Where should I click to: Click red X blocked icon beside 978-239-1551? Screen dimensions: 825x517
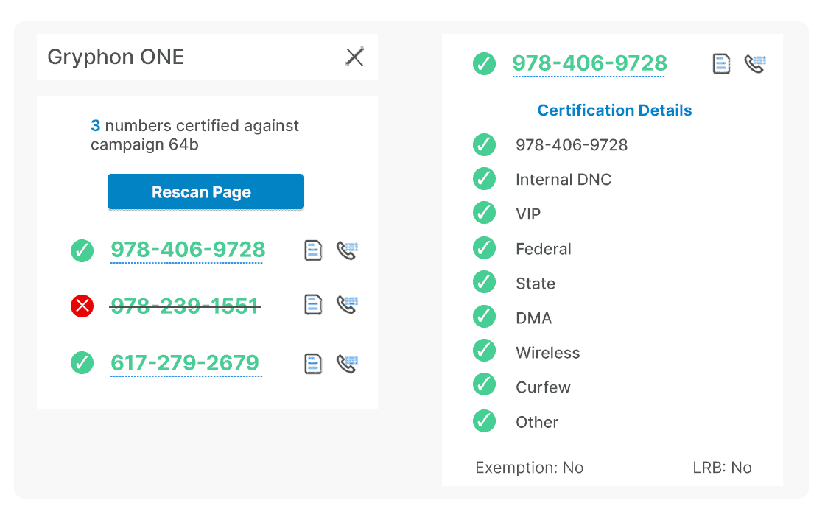82,306
